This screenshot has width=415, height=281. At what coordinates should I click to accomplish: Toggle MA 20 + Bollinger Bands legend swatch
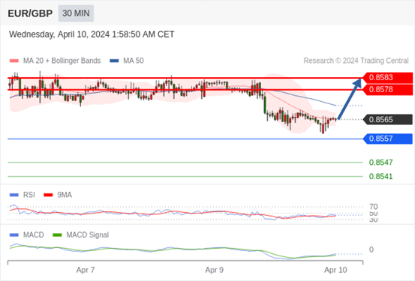point(14,61)
